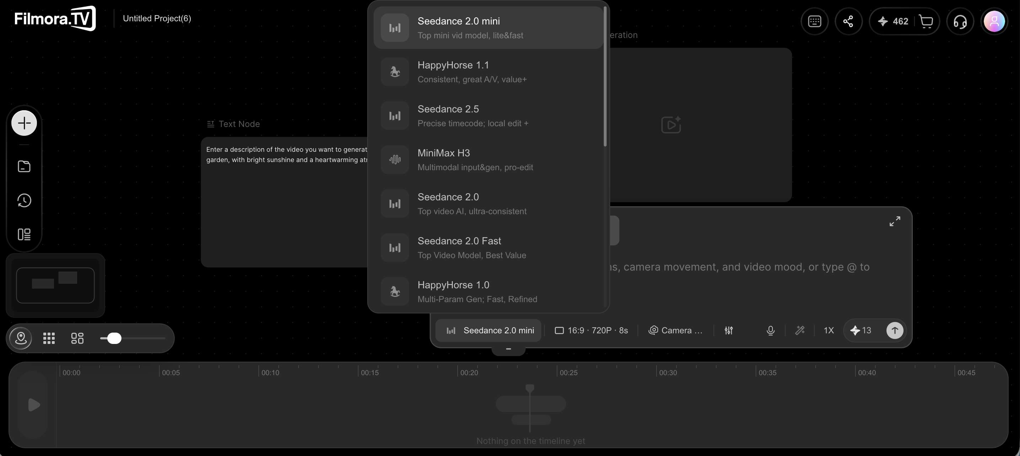Open the advanced settings sliders icon
This screenshot has height=456, width=1020.
point(728,330)
